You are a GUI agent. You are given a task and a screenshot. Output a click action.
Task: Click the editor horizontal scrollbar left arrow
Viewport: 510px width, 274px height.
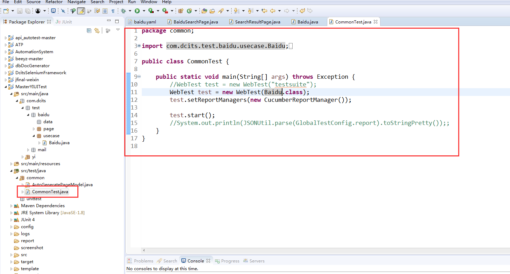point(144,251)
